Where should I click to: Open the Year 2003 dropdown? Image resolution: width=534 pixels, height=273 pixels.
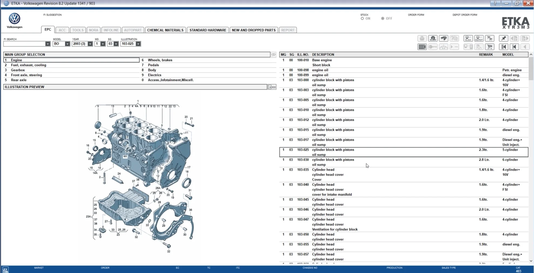pyautogui.click(x=90, y=44)
